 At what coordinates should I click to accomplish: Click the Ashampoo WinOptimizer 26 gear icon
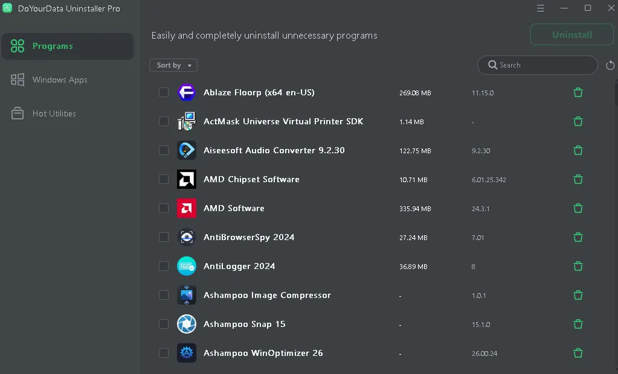(x=187, y=353)
